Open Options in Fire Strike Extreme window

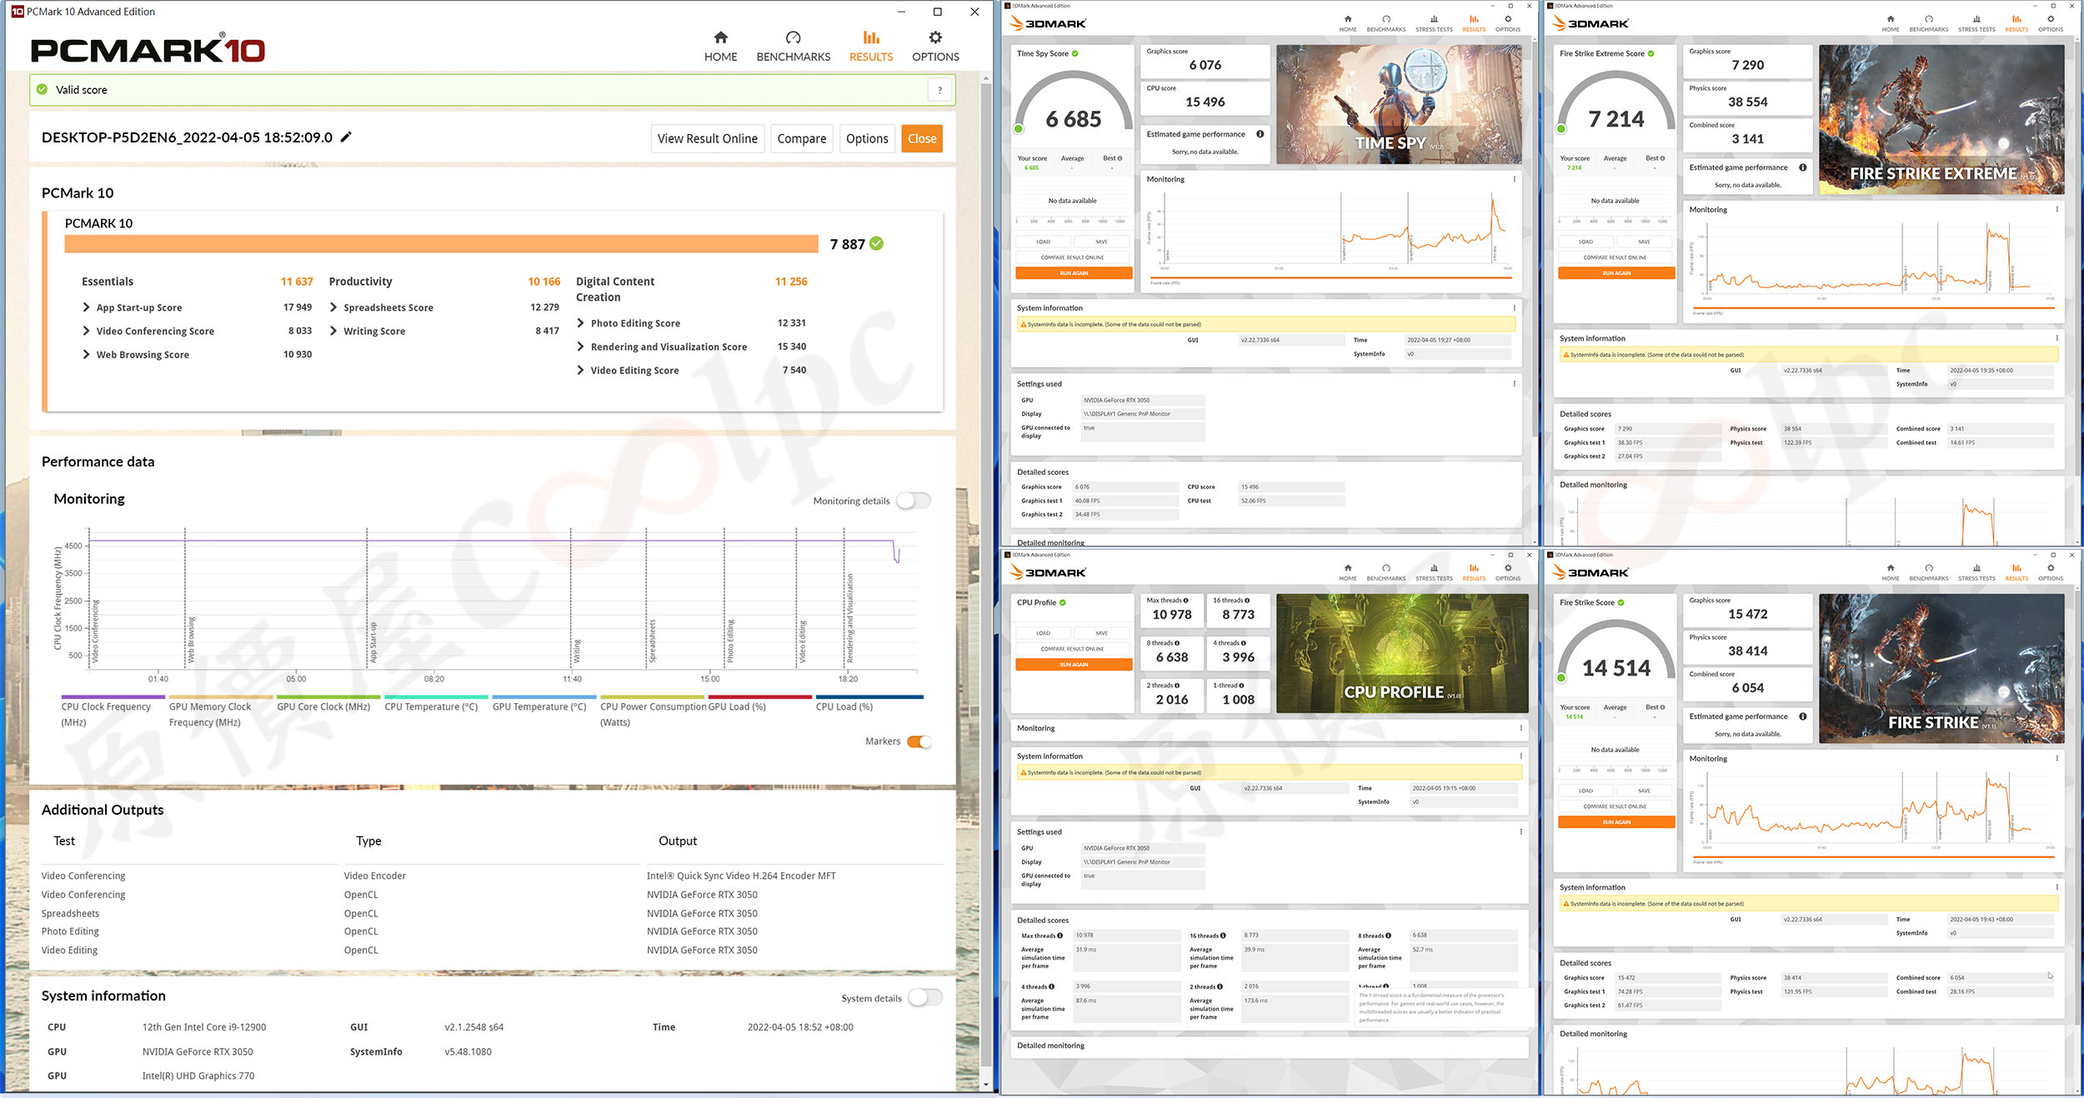pos(2051,23)
